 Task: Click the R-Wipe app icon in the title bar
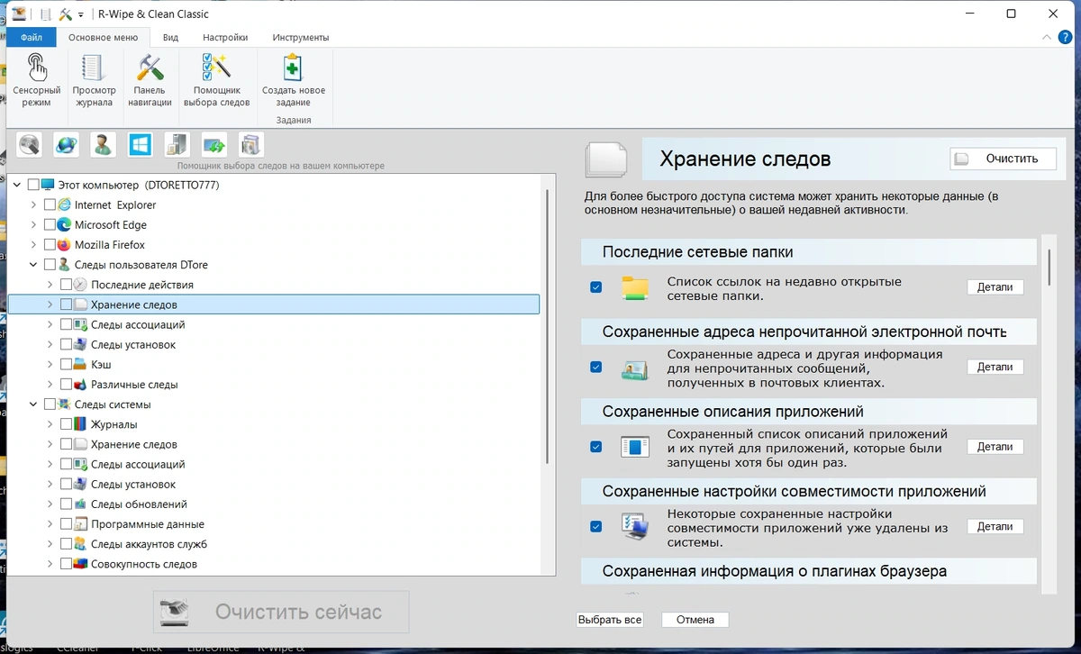point(18,14)
